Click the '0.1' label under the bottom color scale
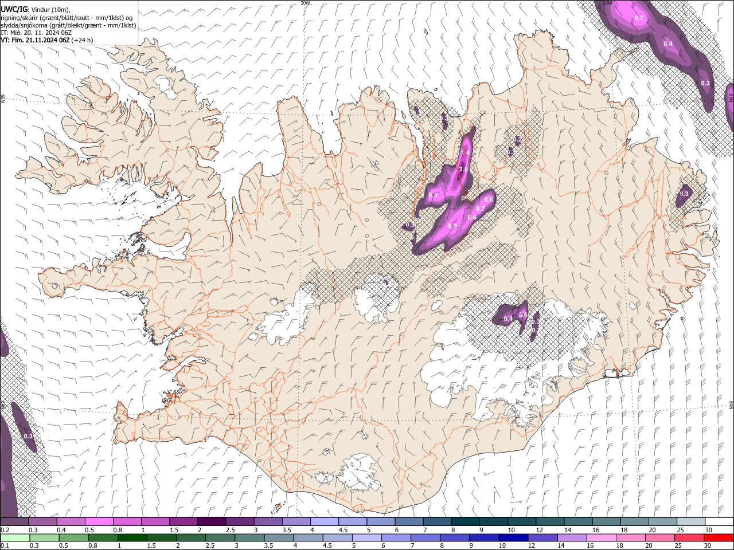734x550 pixels. coord(4,545)
